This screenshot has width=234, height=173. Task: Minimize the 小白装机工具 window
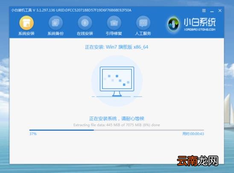212,11
